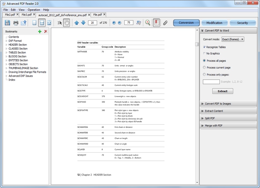Open the THUMBNAILIMAGE Section bookmark

click(x=23, y=68)
